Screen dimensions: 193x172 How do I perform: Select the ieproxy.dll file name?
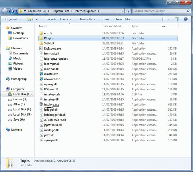[51, 84]
